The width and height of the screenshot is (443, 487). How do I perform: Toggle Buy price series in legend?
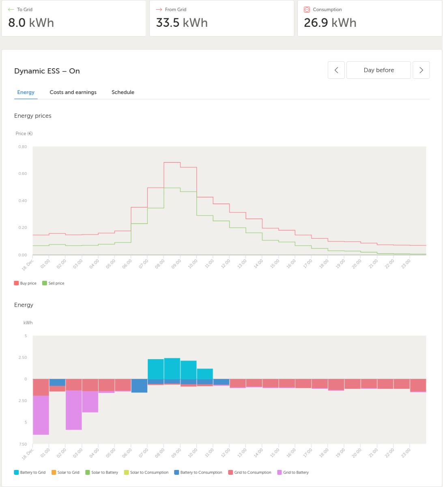[x=25, y=283]
